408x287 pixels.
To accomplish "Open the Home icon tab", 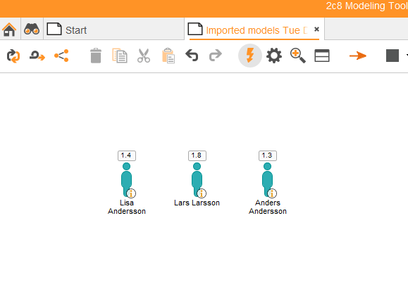I will pyautogui.click(x=9, y=30).
